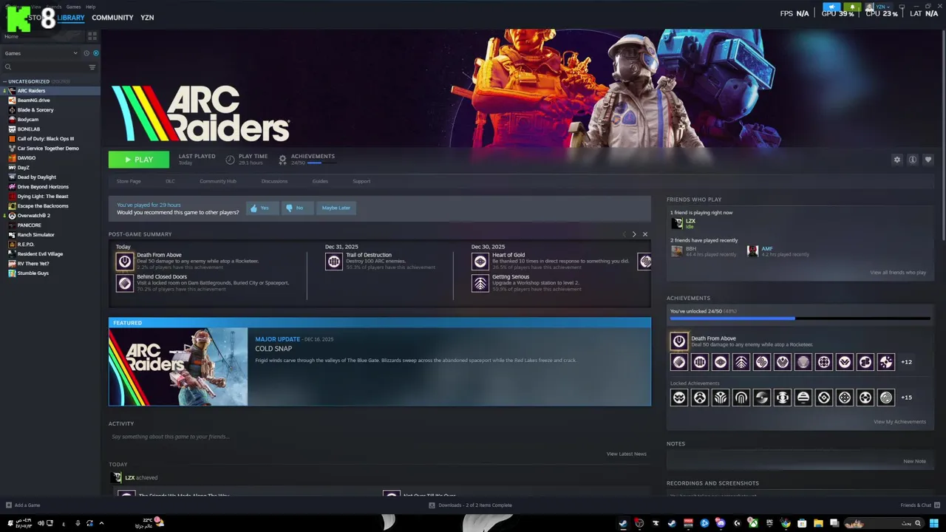Image resolution: width=946 pixels, height=532 pixels.
Task: Open the Death From Above achievement icon in summary
Action: pyautogui.click(x=125, y=262)
